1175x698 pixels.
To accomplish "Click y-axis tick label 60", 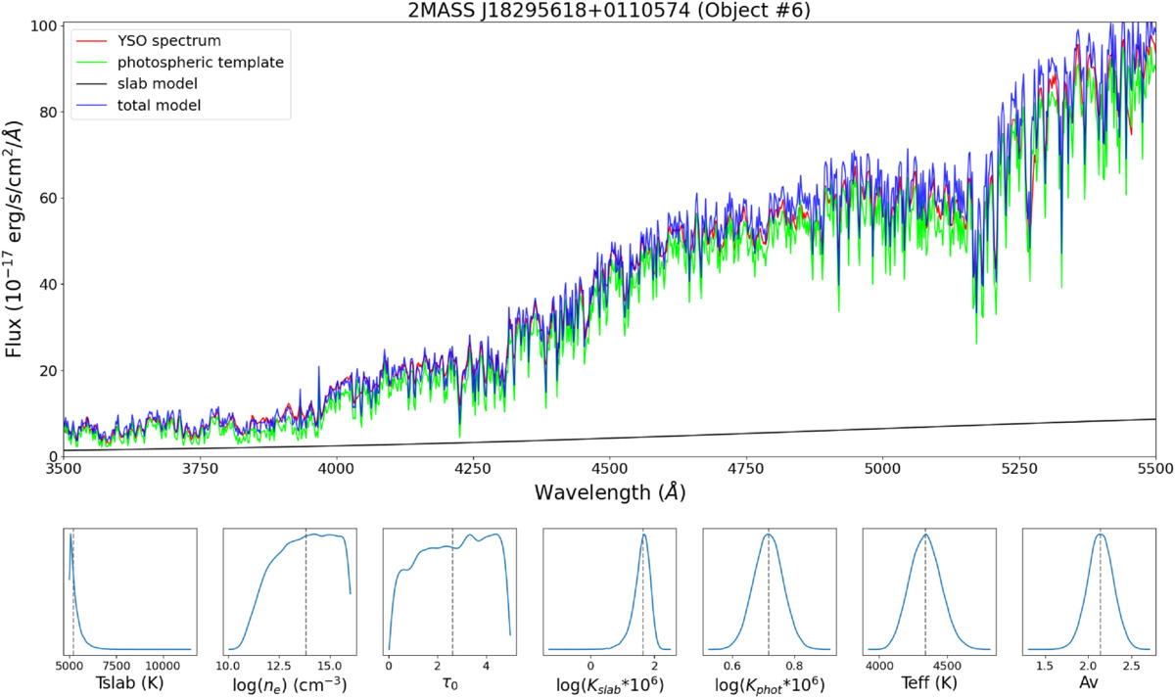I will pos(47,197).
